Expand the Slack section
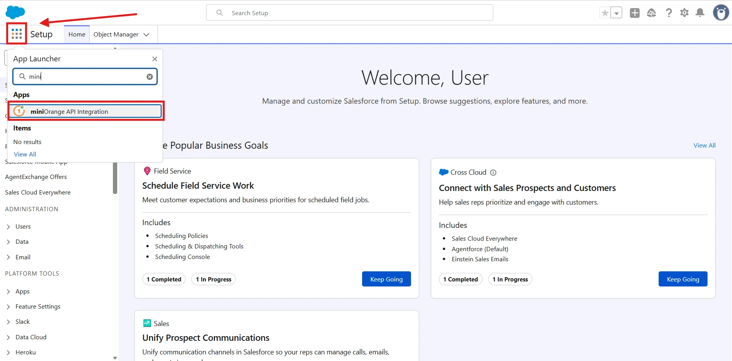This screenshot has height=361, width=732. point(9,322)
